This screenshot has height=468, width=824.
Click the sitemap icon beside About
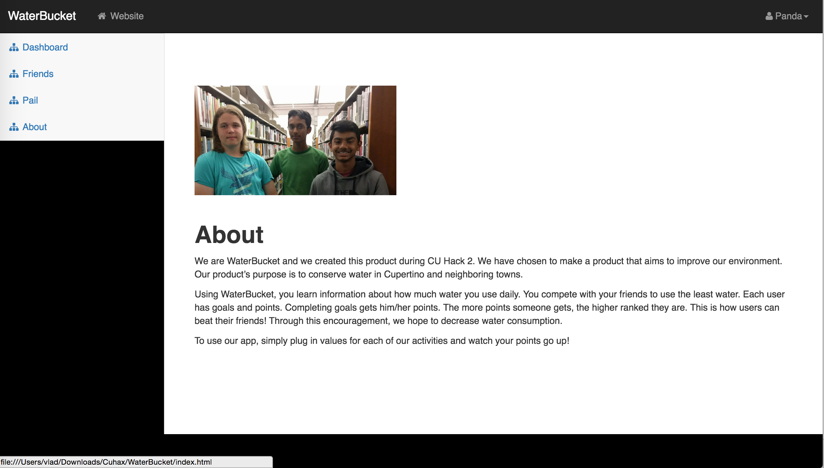coord(14,127)
